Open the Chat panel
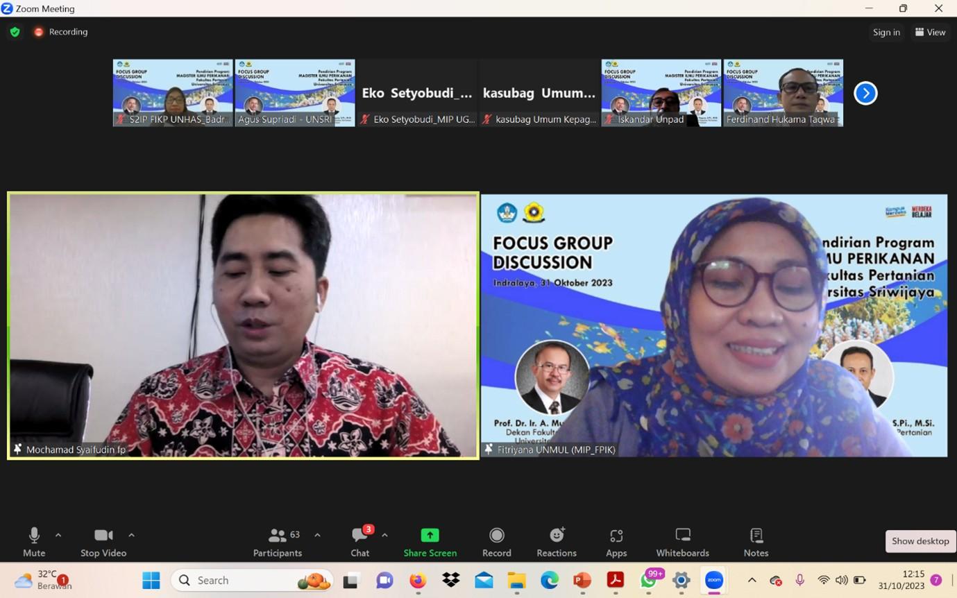This screenshot has width=957, height=598. point(359,542)
